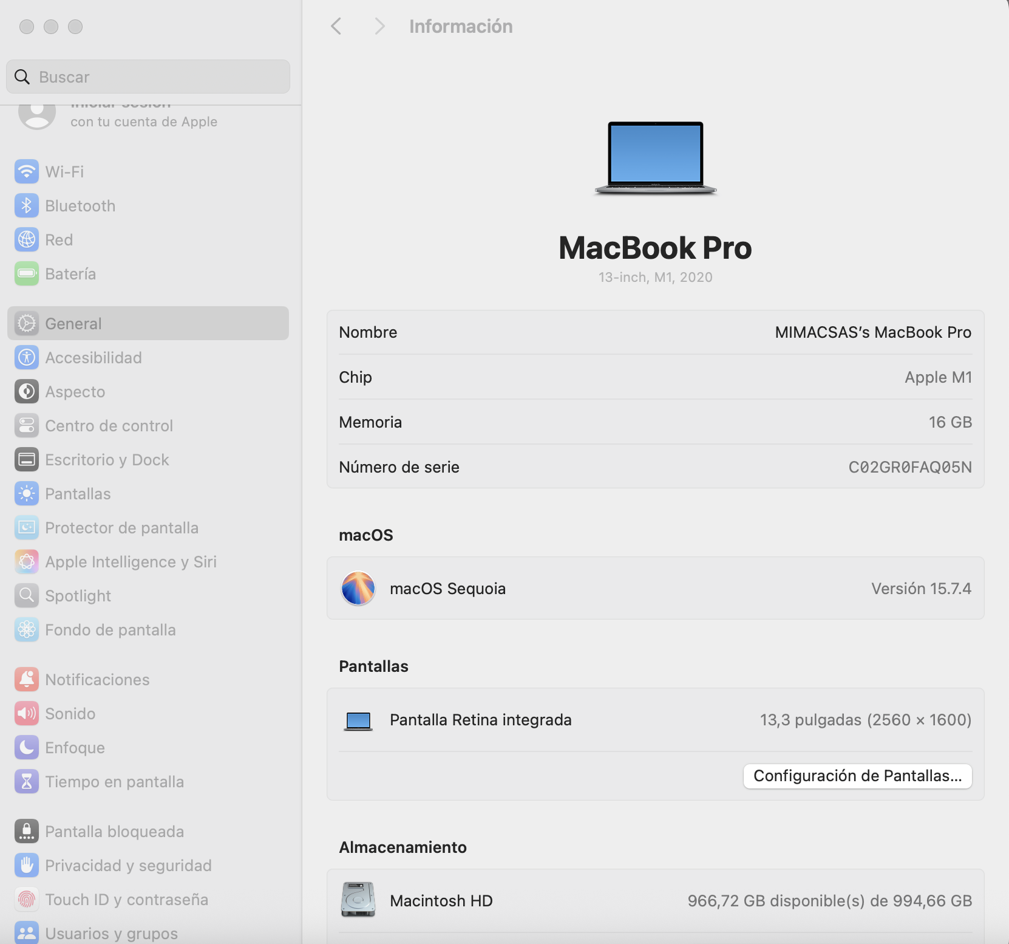This screenshot has height=944, width=1009.
Task: Switch to Escritorio y Dock settings
Action: click(x=107, y=460)
